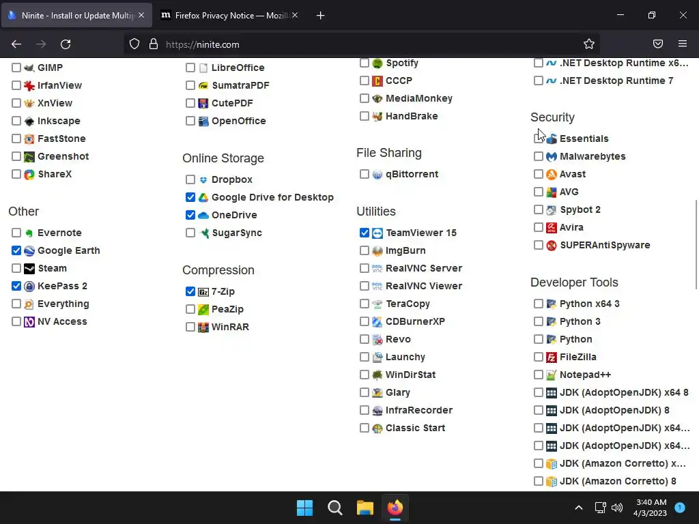Image resolution: width=699 pixels, height=524 pixels.
Task: Check the Spybot 2 checkbox
Action: point(539,209)
